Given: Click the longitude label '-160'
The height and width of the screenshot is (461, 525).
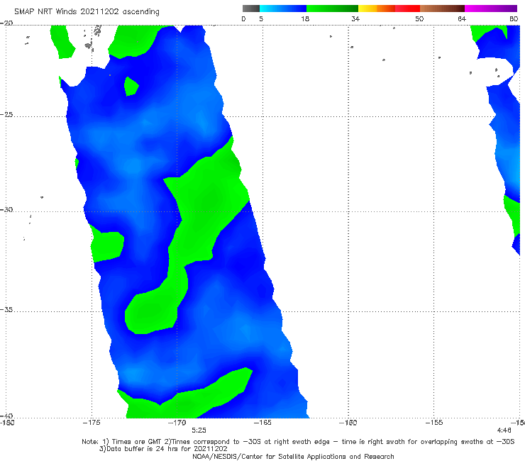Looking at the screenshot, I should 348,423.
